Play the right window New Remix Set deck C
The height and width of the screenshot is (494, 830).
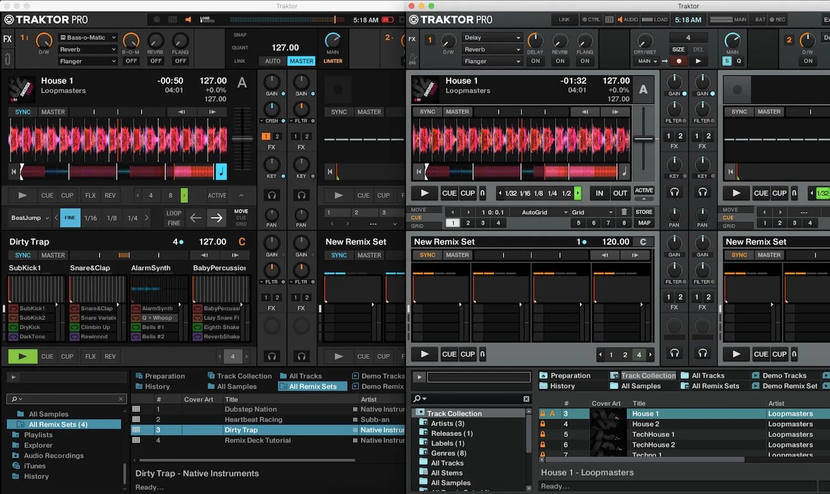[424, 354]
